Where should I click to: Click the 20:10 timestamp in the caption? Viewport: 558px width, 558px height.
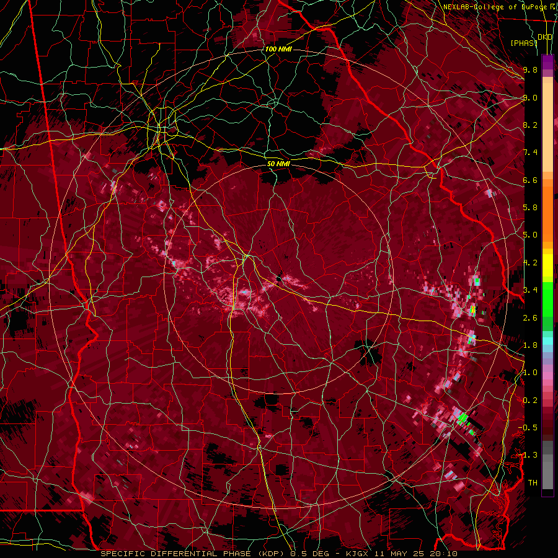click(x=445, y=554)
